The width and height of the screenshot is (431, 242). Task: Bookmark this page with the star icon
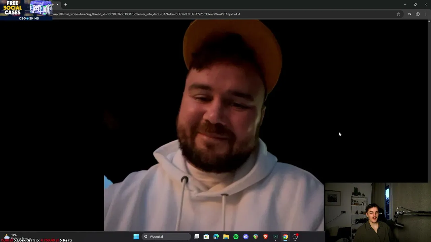(x=398, y=14)
